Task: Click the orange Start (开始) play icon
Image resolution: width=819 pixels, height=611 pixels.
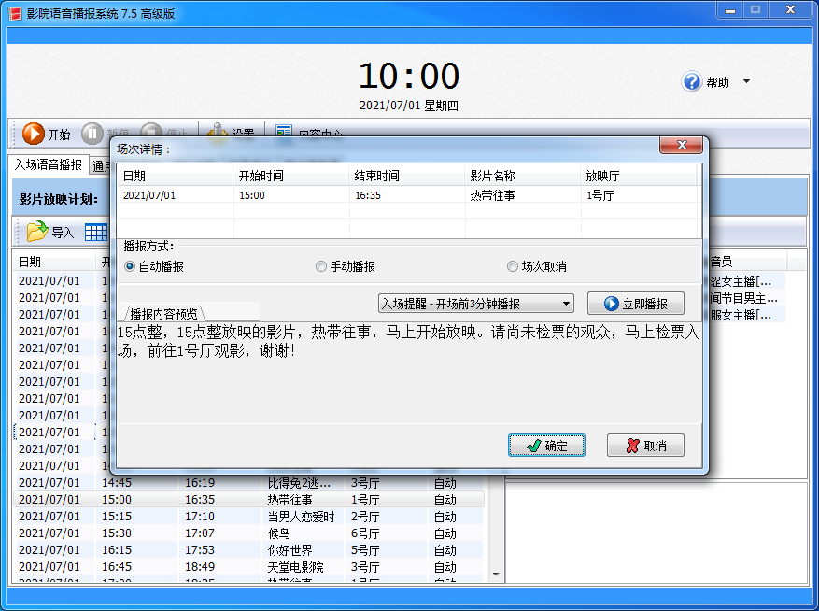Action: [34, 135]
